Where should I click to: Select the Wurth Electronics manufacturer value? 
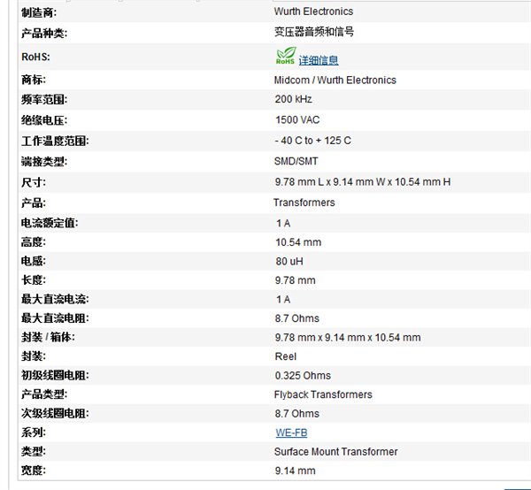(313, 11)
